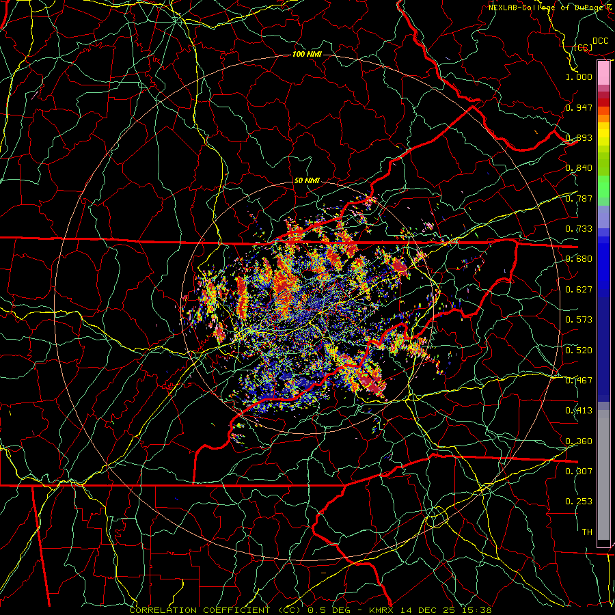Image resolution: width=615 pixels, height=615 pixels.
Task: Pick the orange segment below 0.947
Action: (x=603, y=118)
